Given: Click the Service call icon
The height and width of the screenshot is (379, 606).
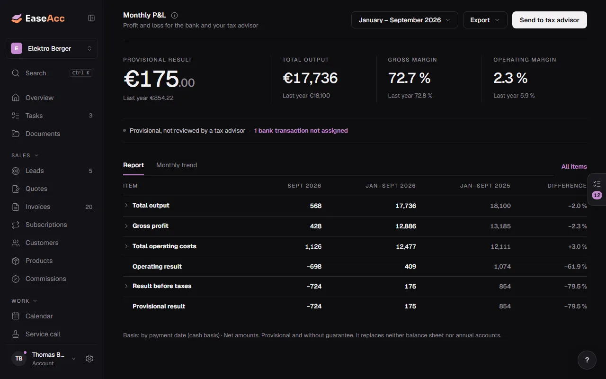Looking at the screenshot, I should coord(16,334).
